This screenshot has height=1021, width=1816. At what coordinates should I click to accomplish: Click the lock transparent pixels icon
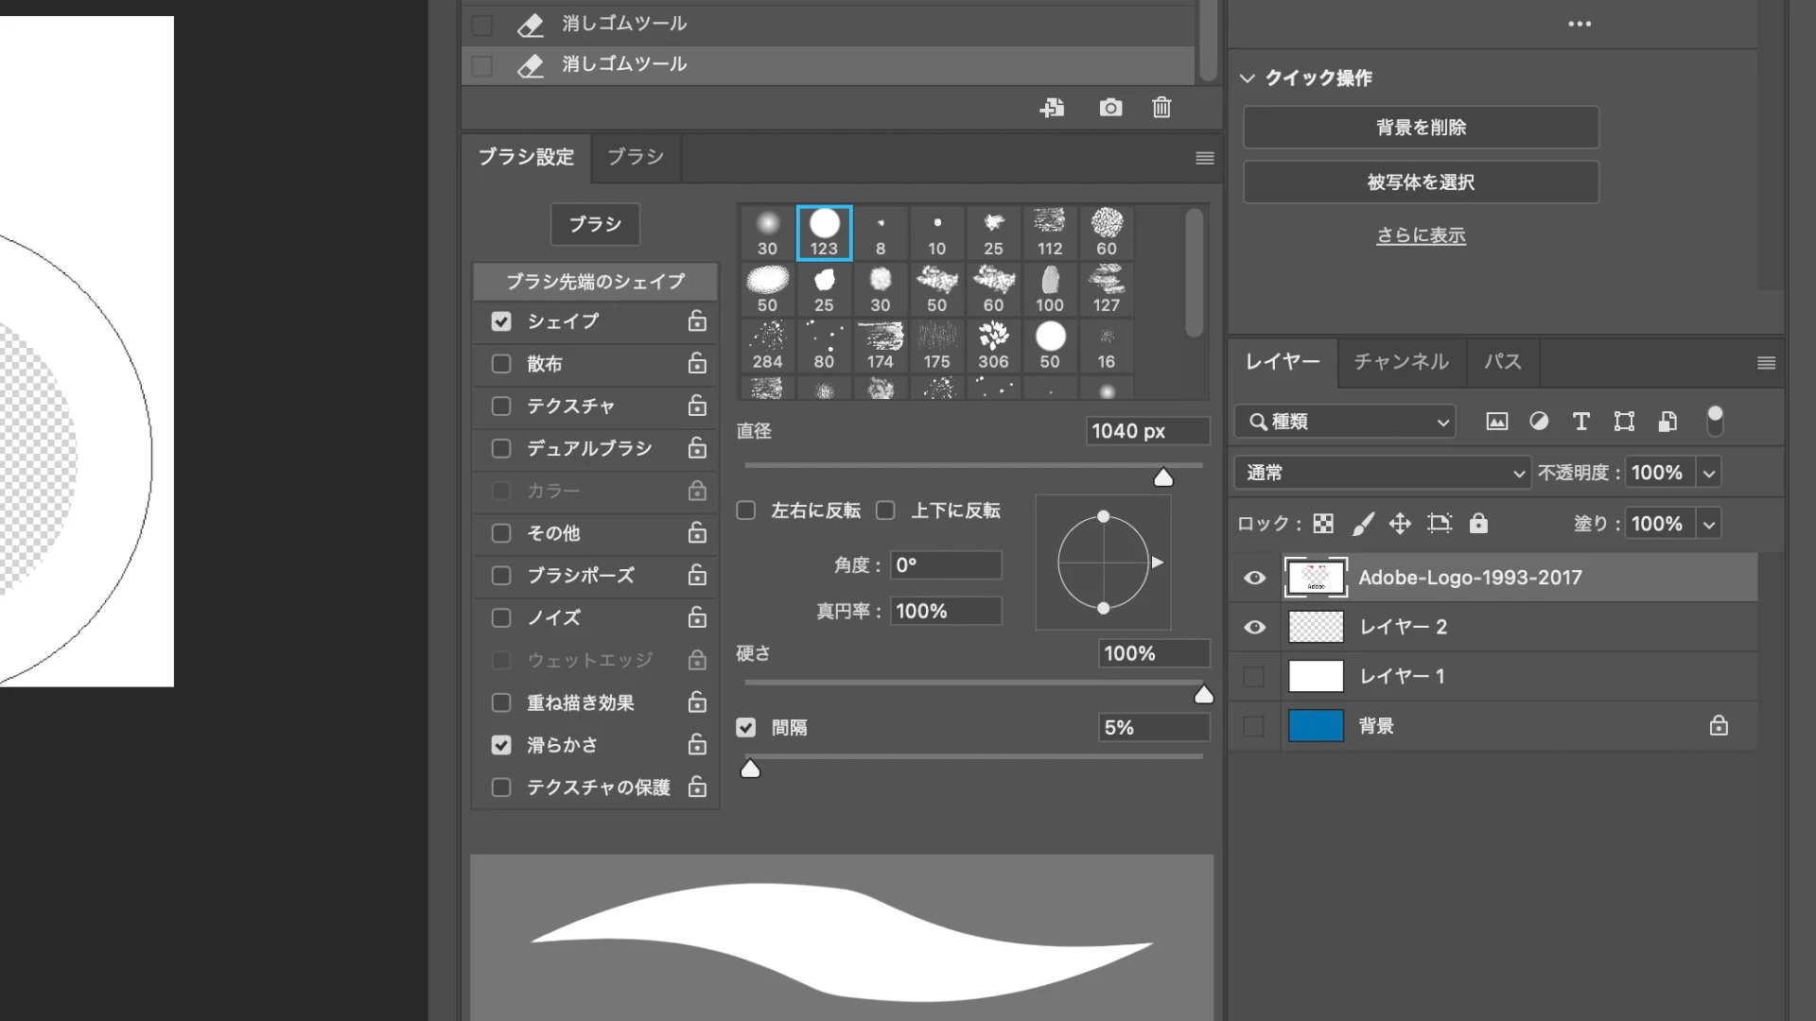[x=1323, y=524]
